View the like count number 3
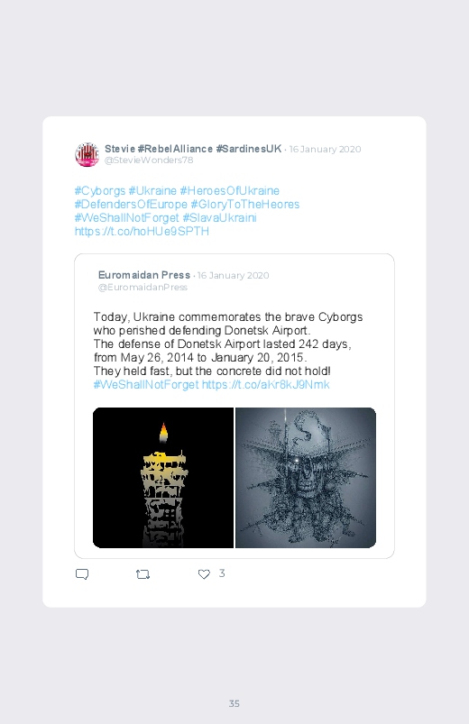This screenshot has height=724, width=469. [222, 573]
